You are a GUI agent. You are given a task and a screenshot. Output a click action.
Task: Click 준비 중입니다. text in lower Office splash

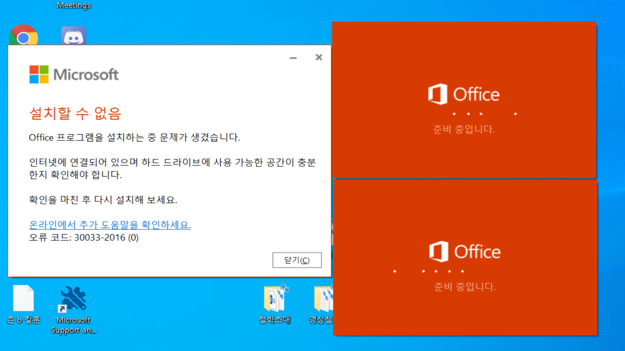[x=465, y=287]
